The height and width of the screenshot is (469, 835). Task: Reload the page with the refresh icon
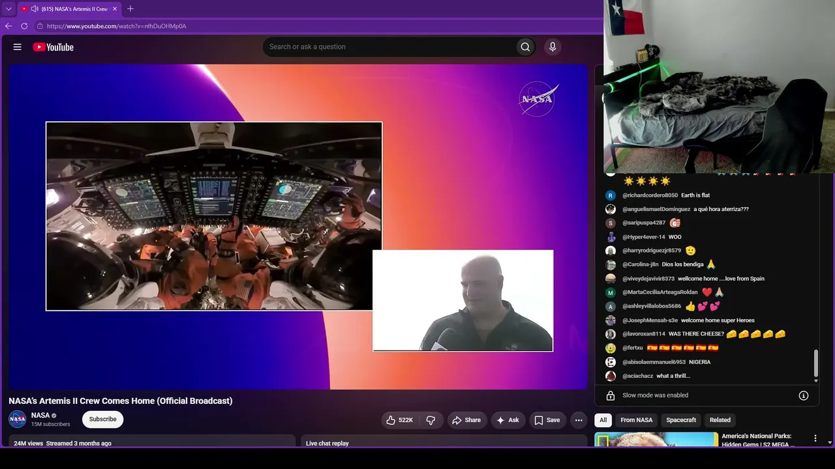click(24, 26)
